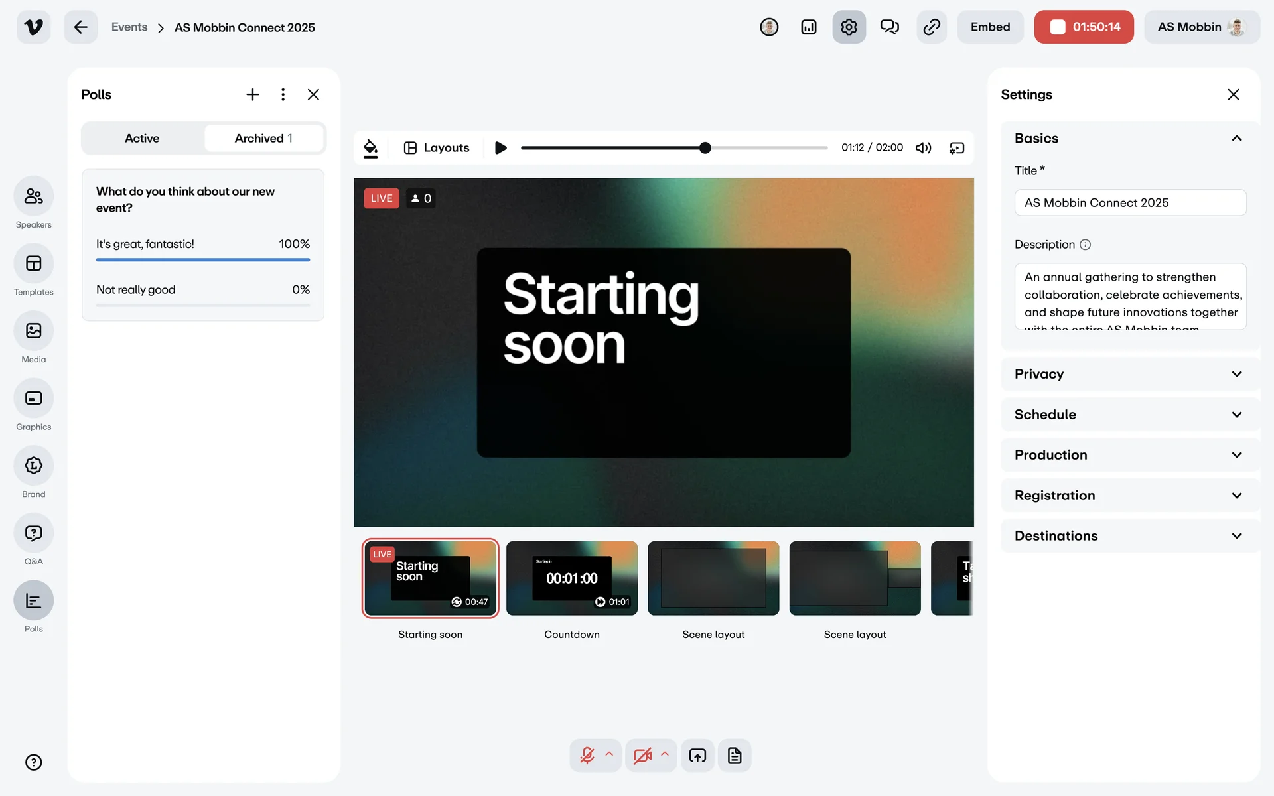
Task: Open the Templates sidebar panel
Action: [33, 264]
